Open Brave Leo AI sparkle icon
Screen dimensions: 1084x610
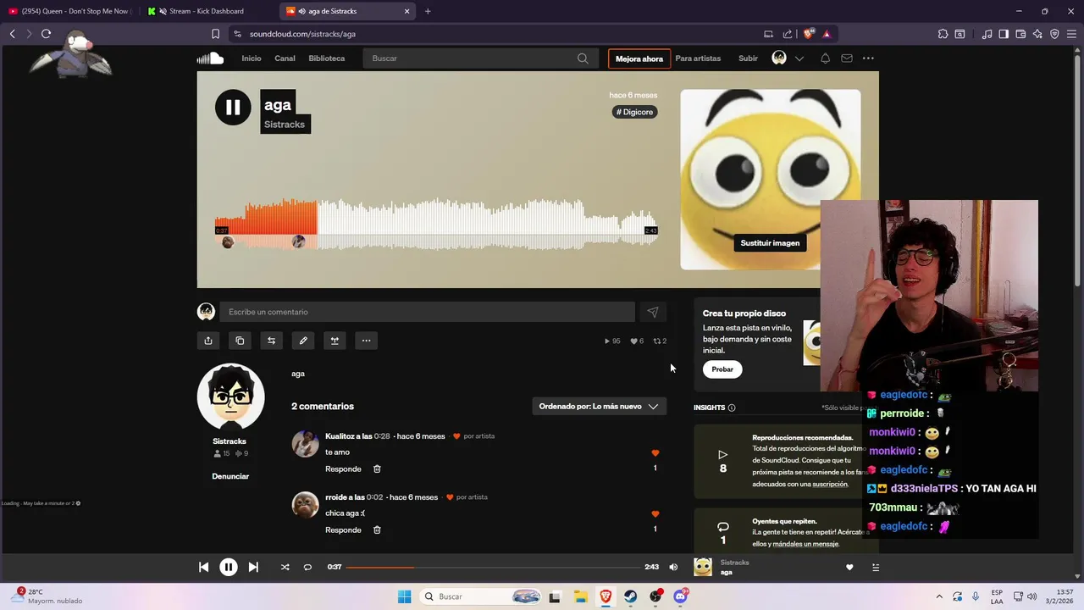pyautogui.click(x=1037, y=34)
